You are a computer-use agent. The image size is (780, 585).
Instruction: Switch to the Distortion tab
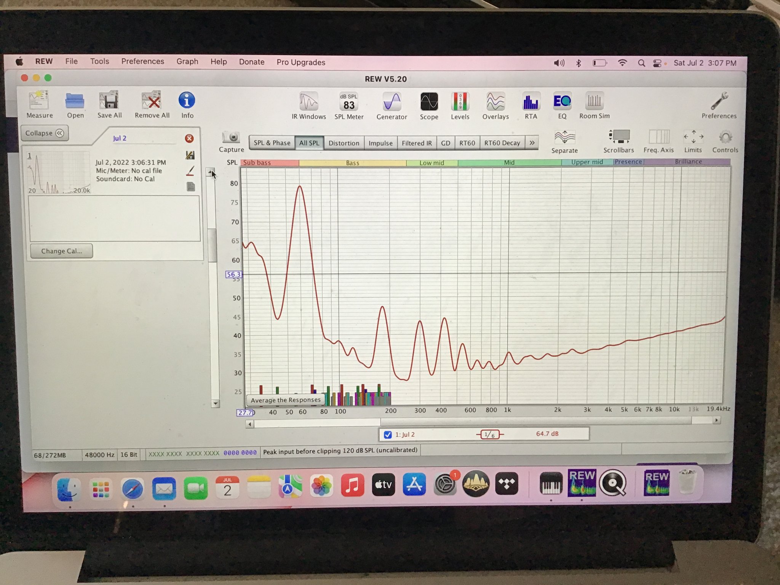[344, 143]
